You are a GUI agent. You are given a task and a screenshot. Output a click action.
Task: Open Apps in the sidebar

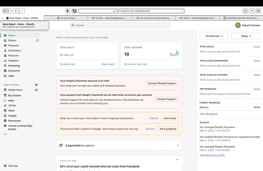tap(11, 76)
